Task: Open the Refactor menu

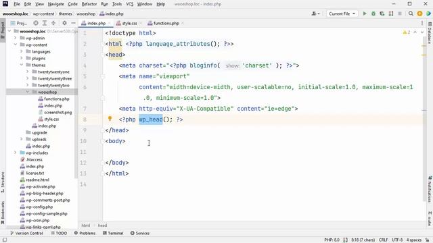Action: click(x=89, y=4)
